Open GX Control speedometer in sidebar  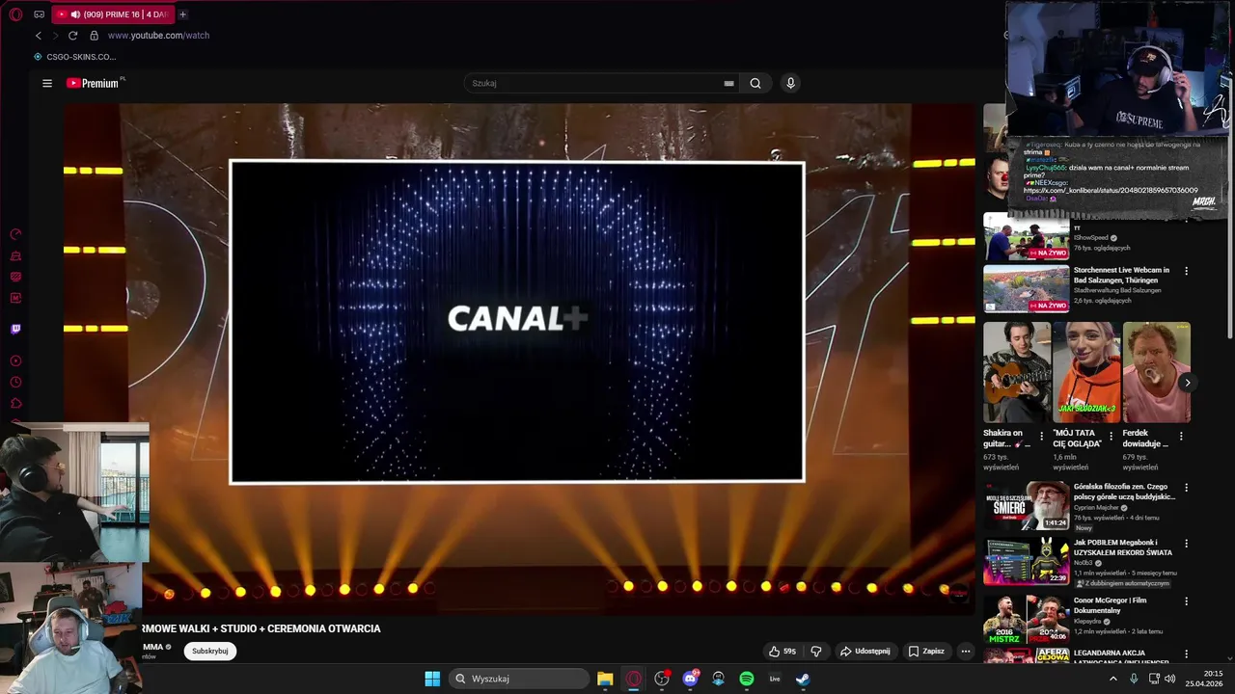pos(15,234)
